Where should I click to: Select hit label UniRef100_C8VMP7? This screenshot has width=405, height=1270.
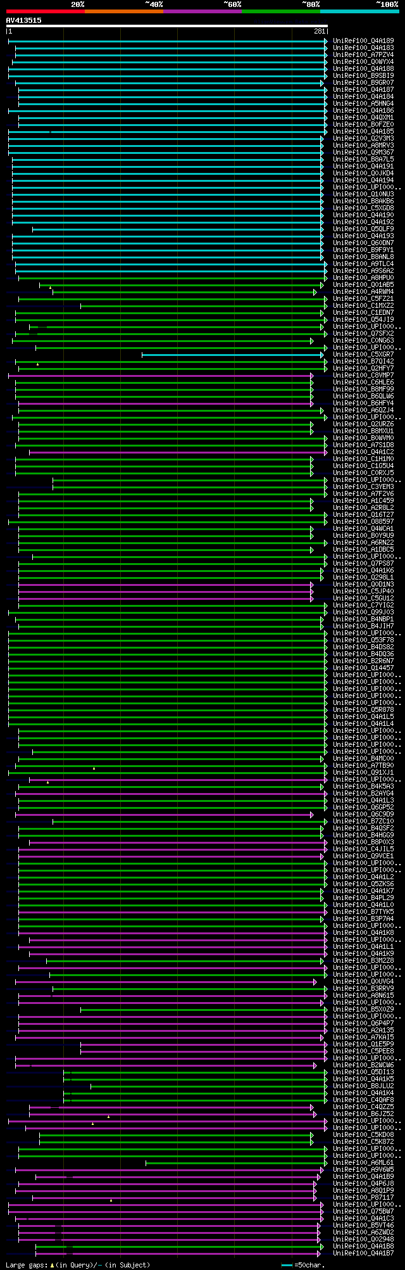(x=363, y=376)
